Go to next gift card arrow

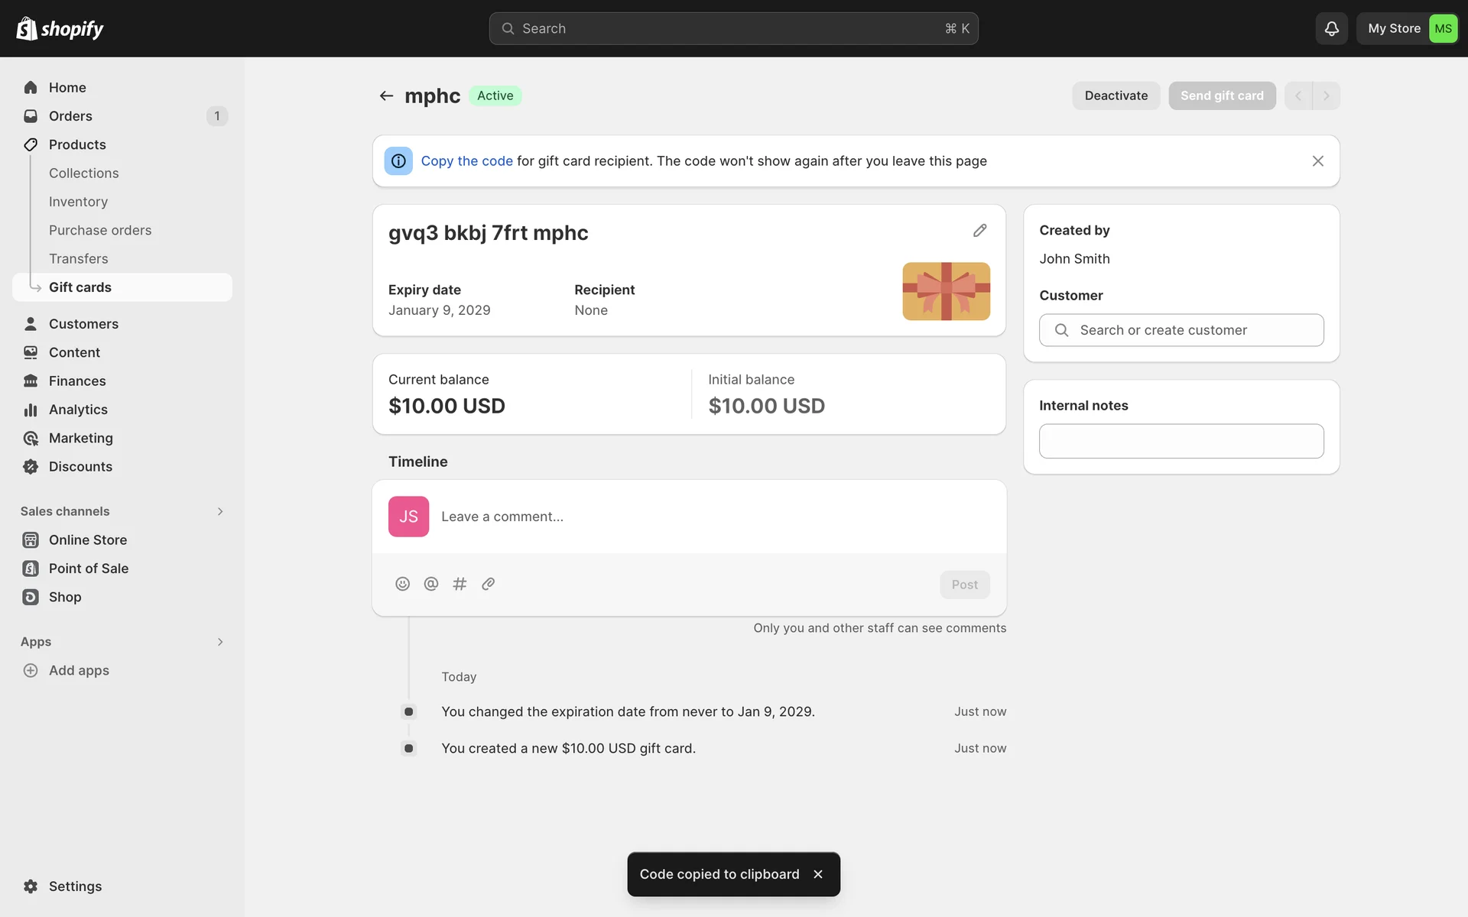click(1327, 96)
